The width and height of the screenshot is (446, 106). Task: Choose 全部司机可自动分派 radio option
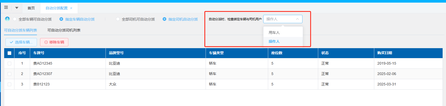[118, 19]
